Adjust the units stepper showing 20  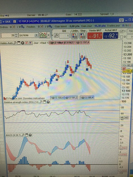pos(17,35)
